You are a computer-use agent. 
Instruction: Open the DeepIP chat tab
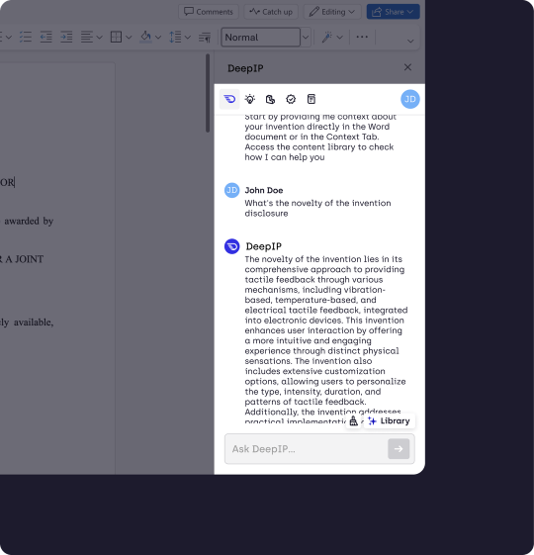tap(229, 99)
